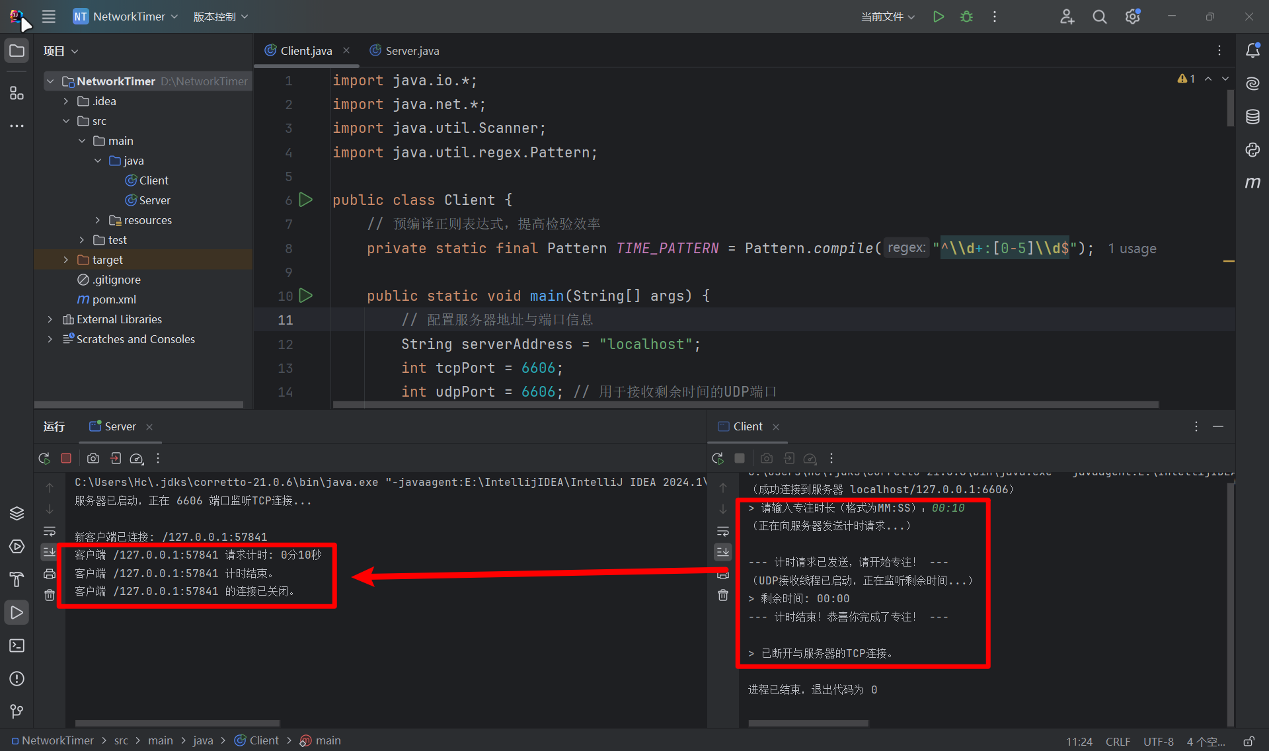Open Search Everywhere magnifier icon

click(x=1099, y=17)
